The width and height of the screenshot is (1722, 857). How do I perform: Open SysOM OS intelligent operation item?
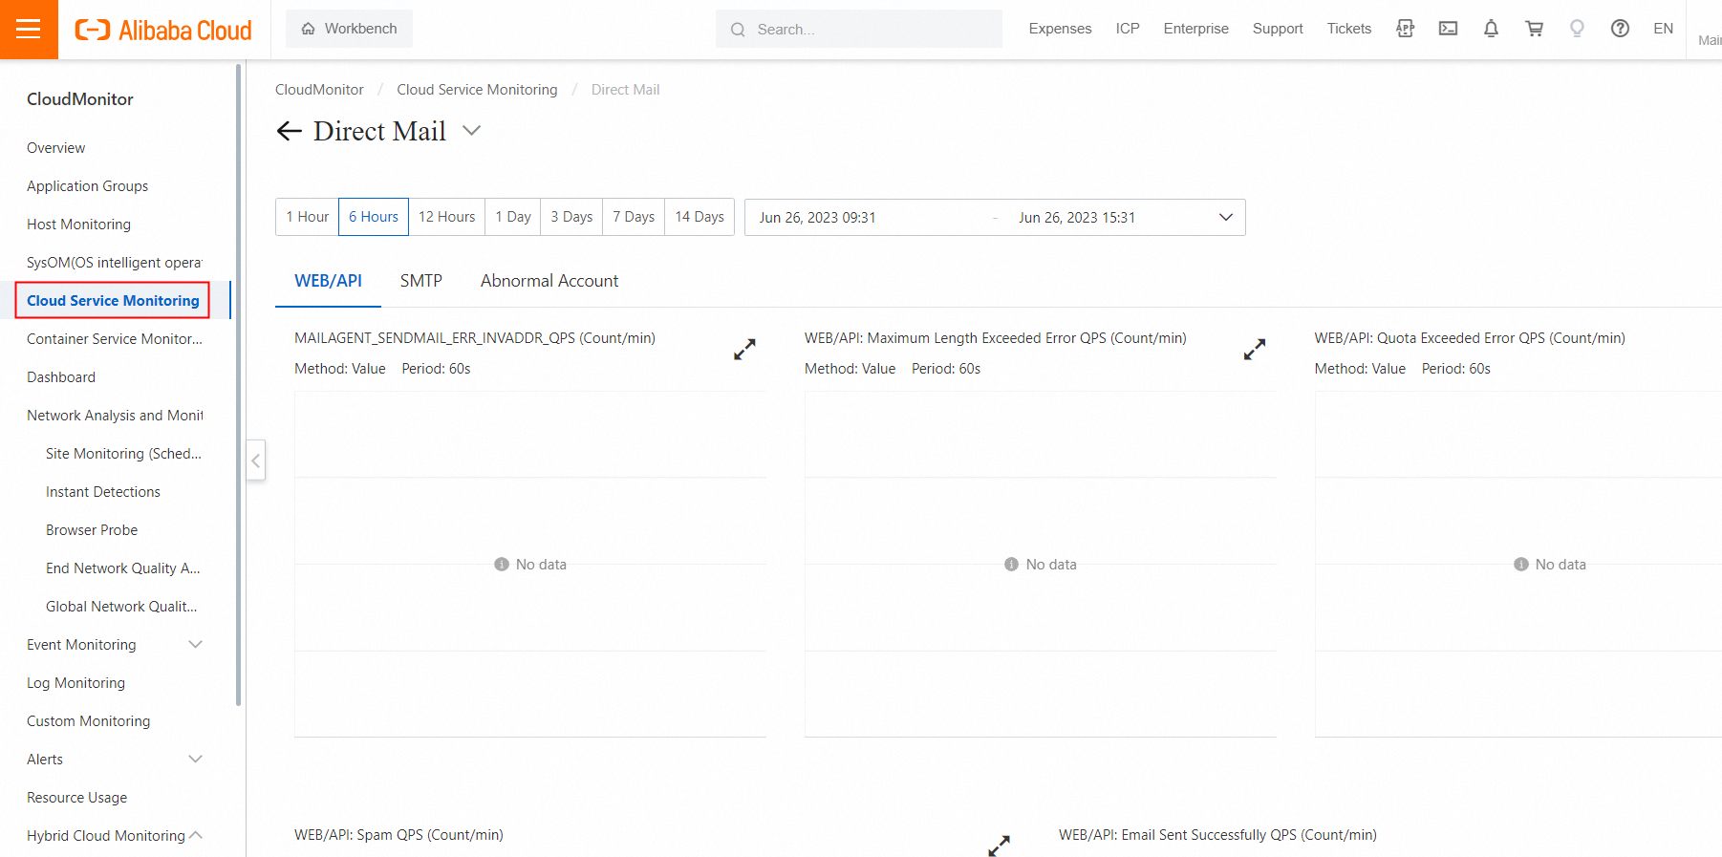pos(115,263)
